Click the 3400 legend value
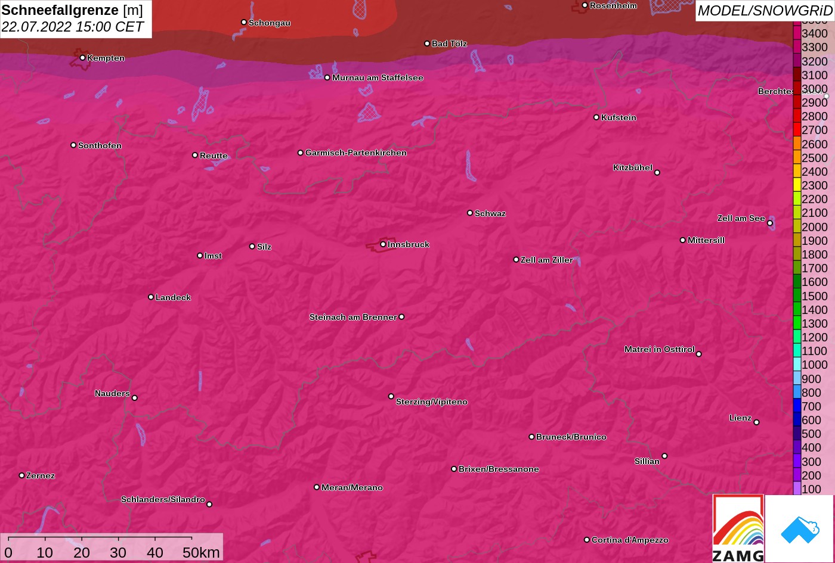Viewport: 835px width, 563px height. coord(815,33)
